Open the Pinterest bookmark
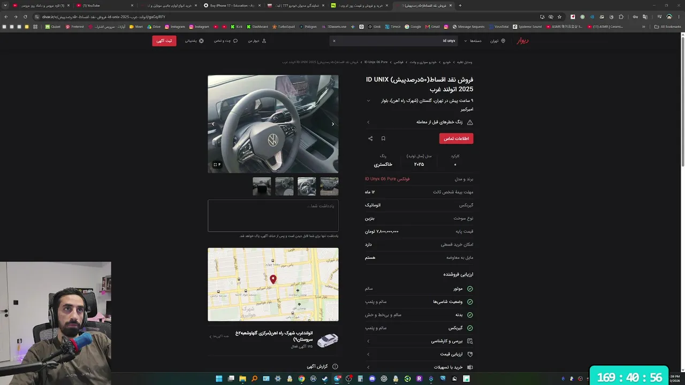This screenshot has height=385, width=685. [x=75, y=27]
